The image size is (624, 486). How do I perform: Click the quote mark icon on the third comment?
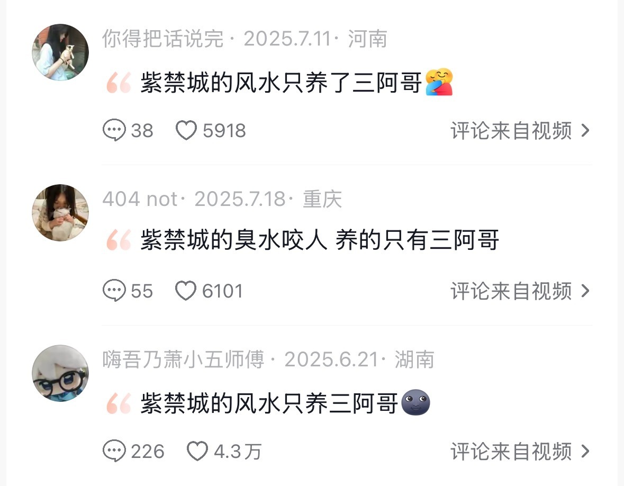119,403
